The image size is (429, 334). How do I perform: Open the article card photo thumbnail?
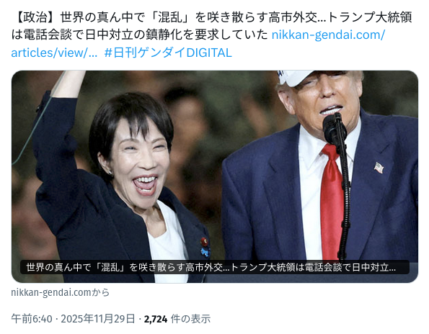tap(215, 176)
